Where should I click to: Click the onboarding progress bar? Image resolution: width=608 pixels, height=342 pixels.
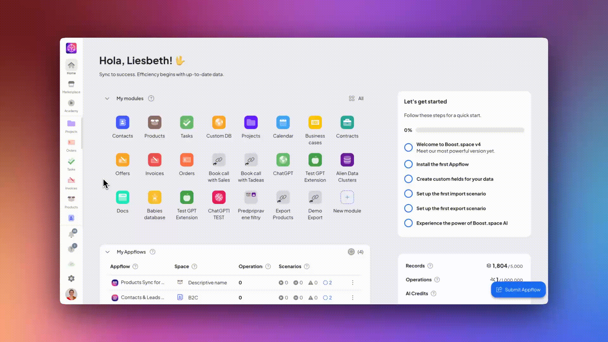(470, 130)
